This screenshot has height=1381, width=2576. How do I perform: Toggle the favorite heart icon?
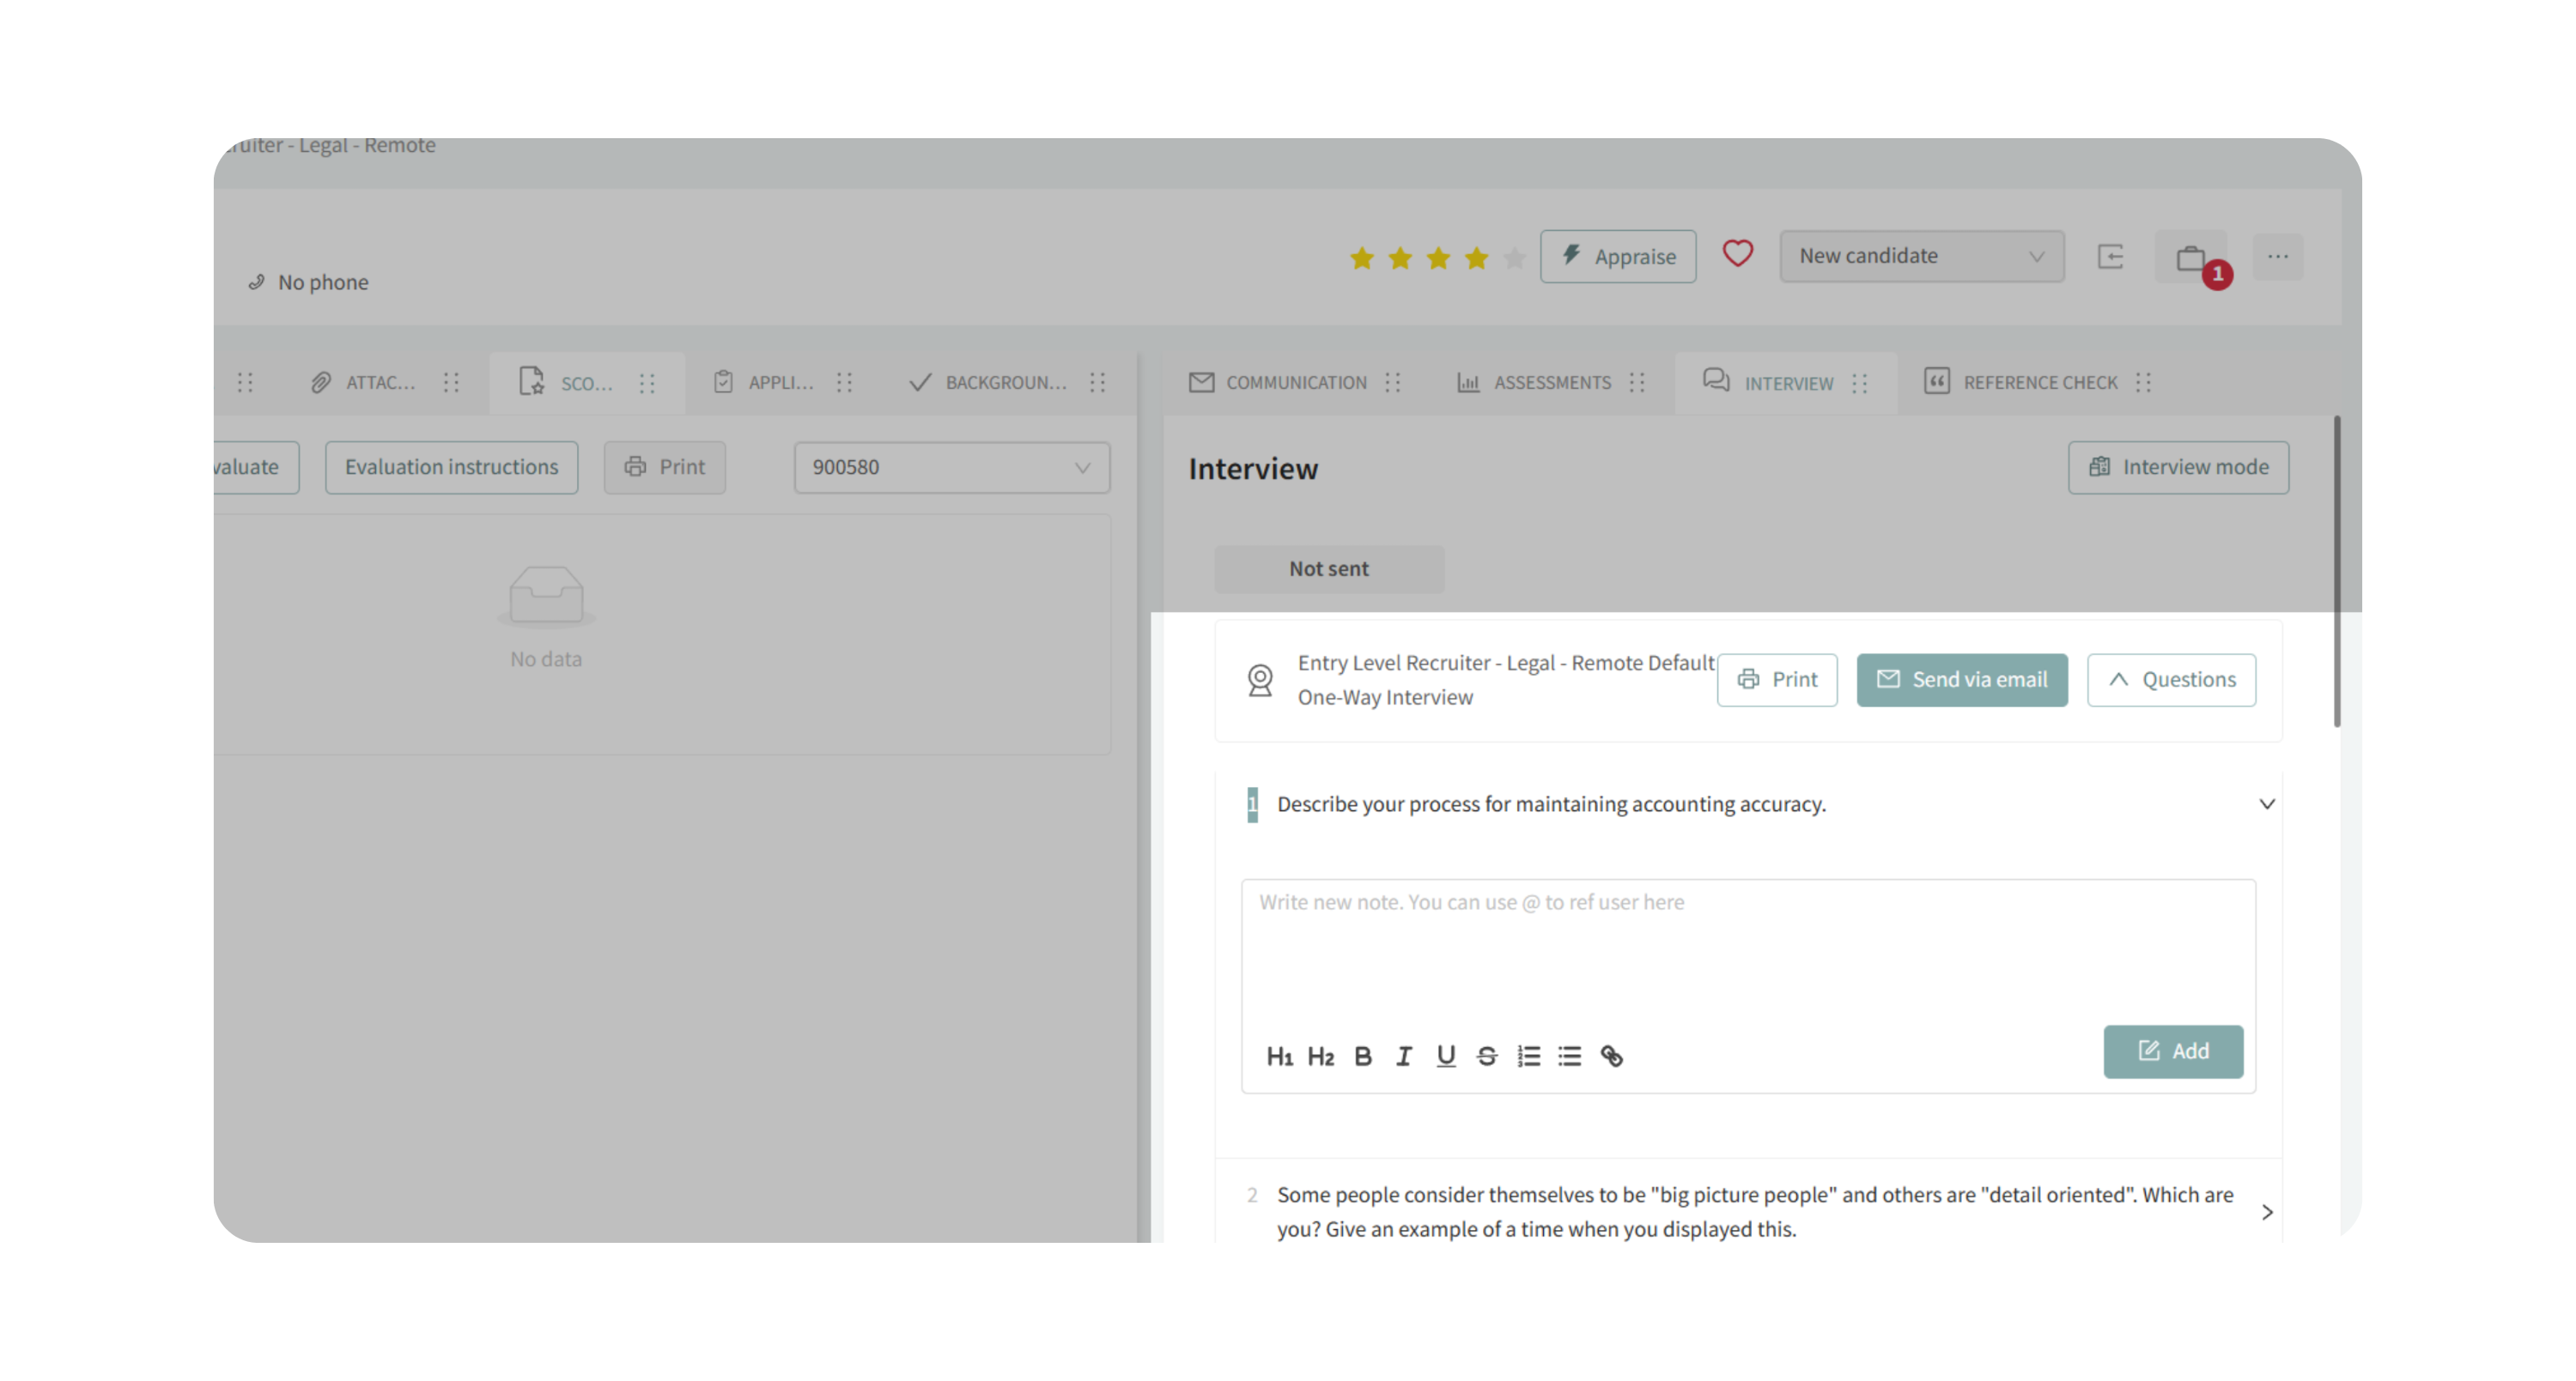click(1737, 254)
